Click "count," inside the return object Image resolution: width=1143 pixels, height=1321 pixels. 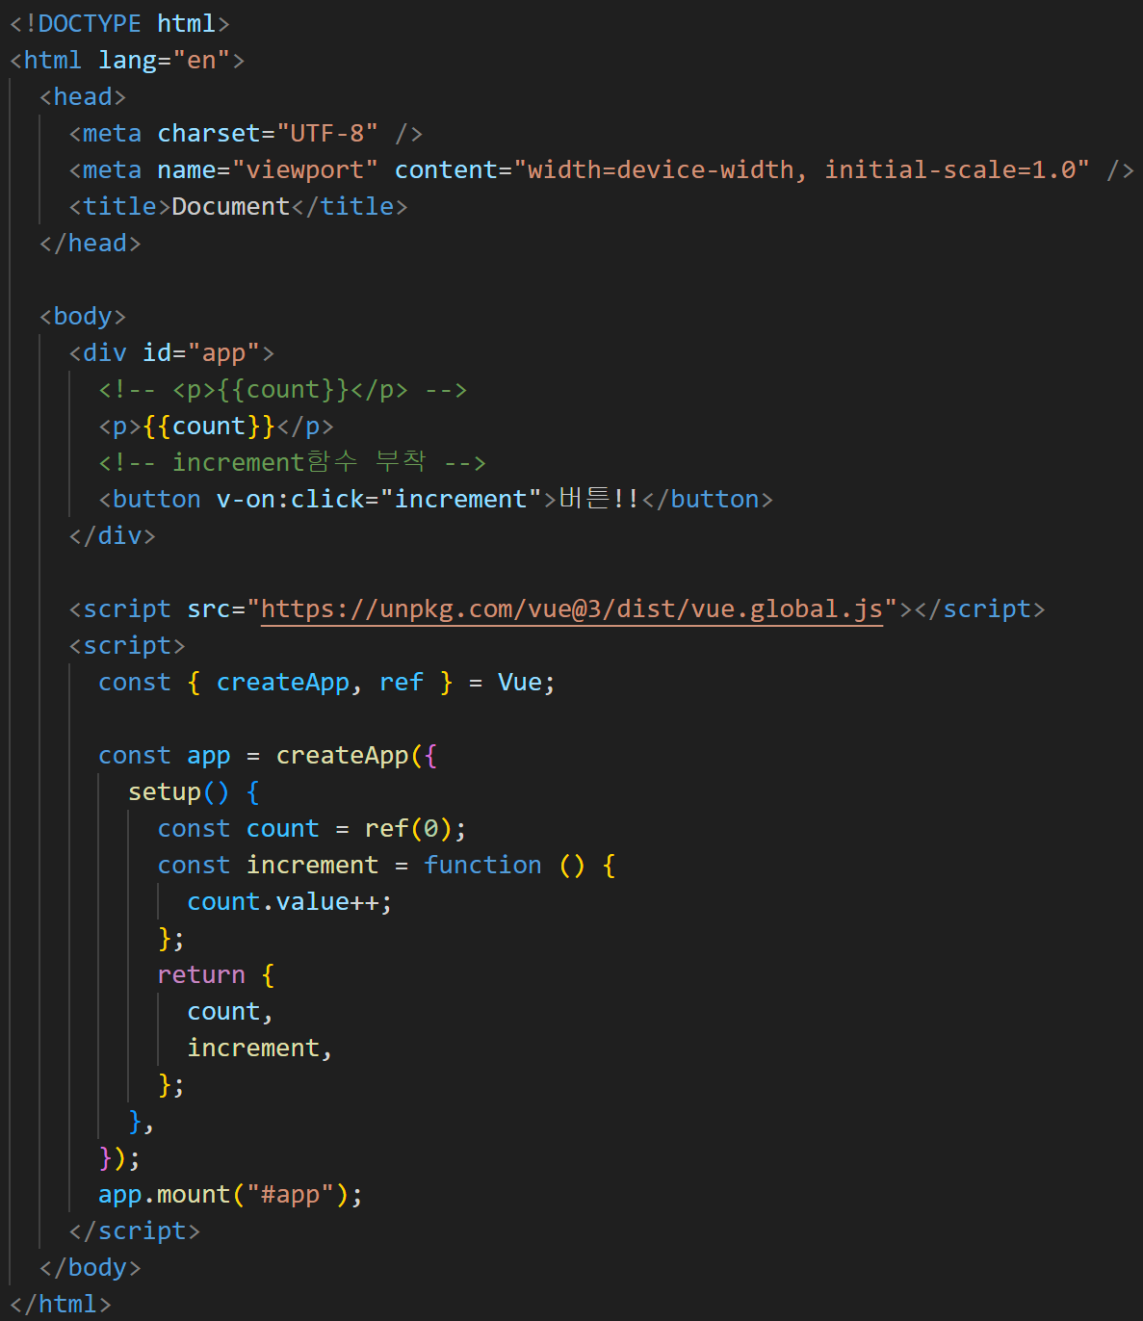(x=231, y=1012)
